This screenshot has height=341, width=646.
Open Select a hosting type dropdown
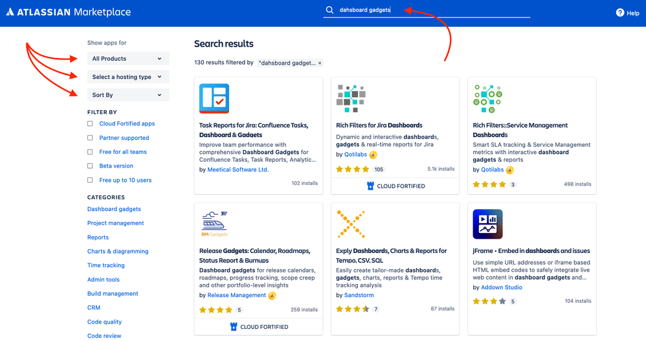pyautogui.click(x=128, y=76)
